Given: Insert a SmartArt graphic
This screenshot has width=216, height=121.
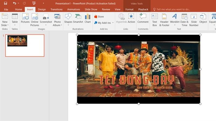Looking at the screenshot, I should coord(78,18).
